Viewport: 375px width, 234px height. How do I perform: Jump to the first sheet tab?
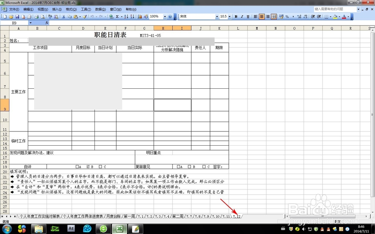tap(2, 216)
